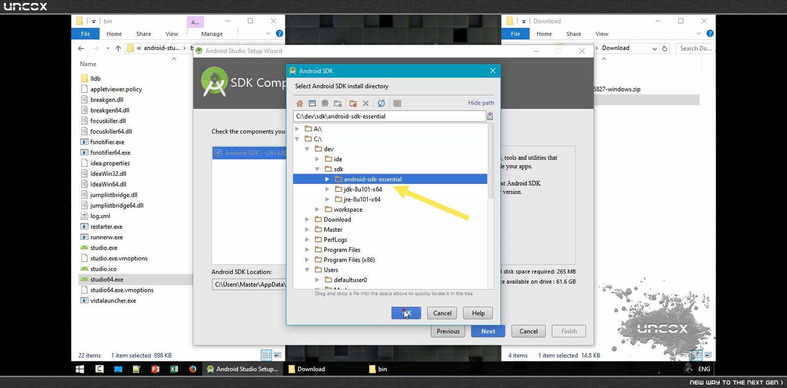Viewport: 787px width, 388px height.
Task: Expand the jdk-8u101-x64 folder node
Action: pos(327,189)
